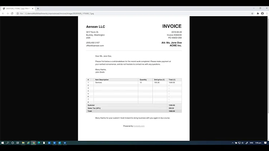Click the PO 456001200 text
This screenshot has width=269, height=151.
click(175, 38)
